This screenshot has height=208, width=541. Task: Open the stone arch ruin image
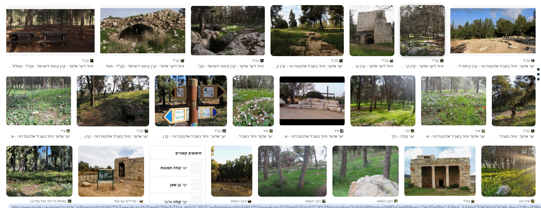click(x=143, y=31)
